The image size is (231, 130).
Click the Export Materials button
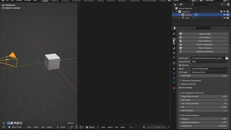(x=204, y=41)
